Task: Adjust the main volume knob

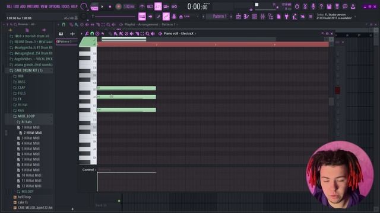Action: coord(84,7)
